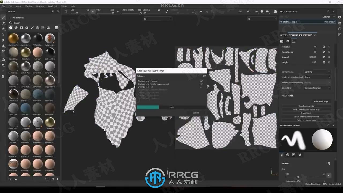This screenshot has width=343, height=193.
Task: Click Select world space normal map
Action: click(x=306, y=109)
